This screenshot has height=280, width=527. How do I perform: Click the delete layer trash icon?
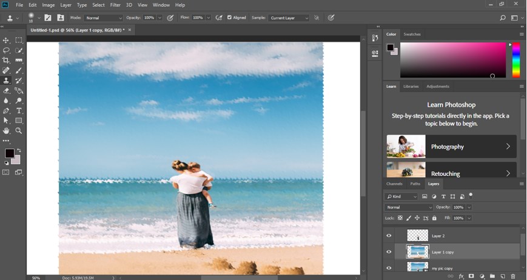point(513,276)
